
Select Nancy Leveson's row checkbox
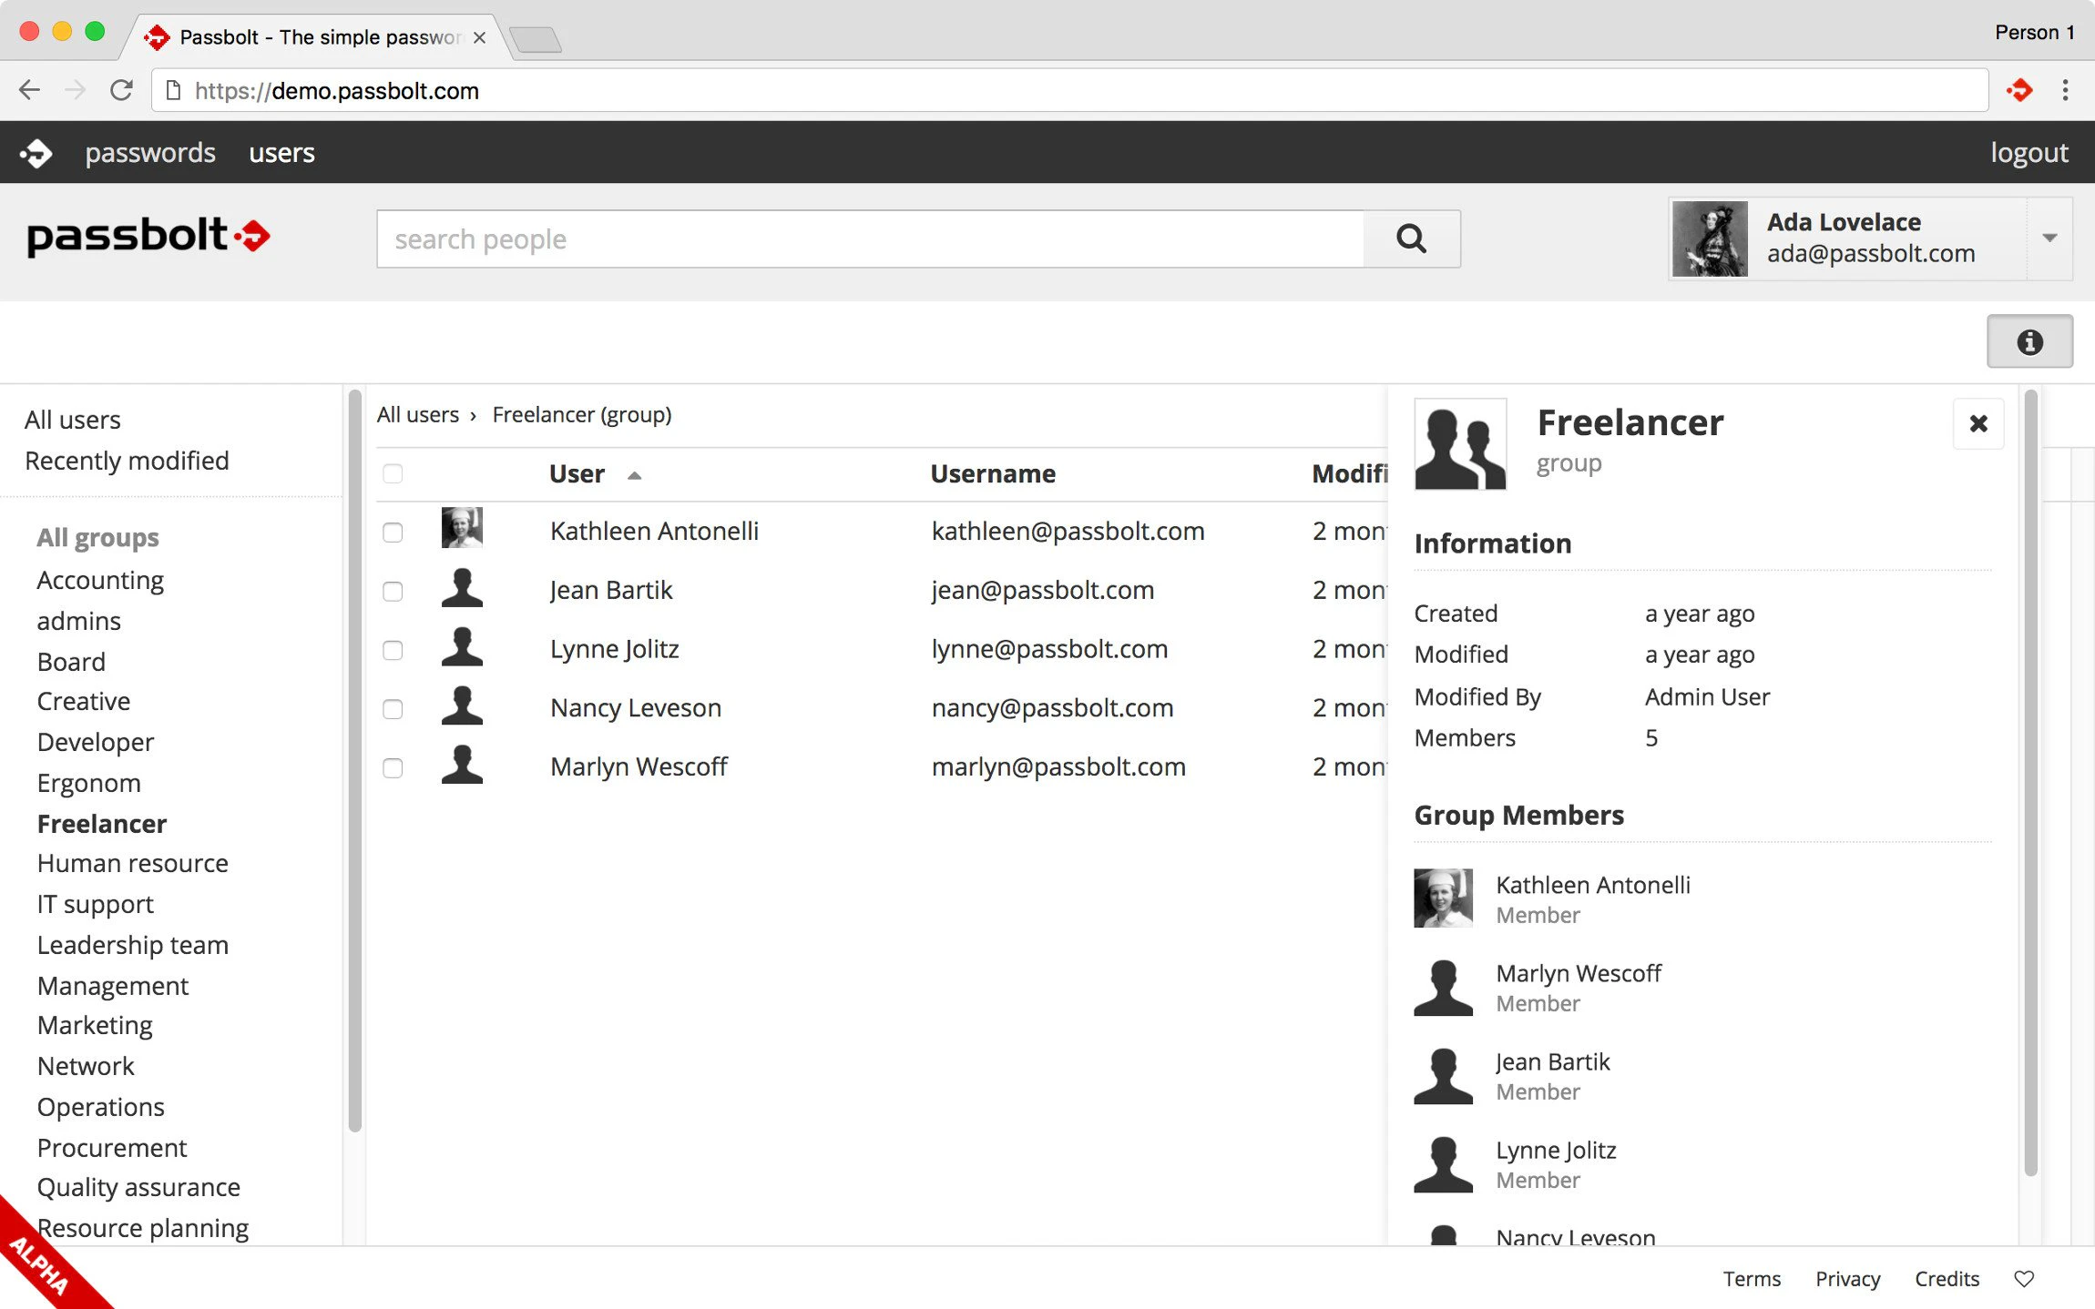coord(393,708)
